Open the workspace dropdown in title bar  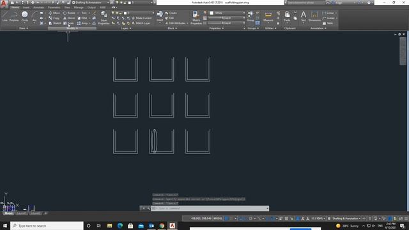pyautogui.click(x=90, y=3)
